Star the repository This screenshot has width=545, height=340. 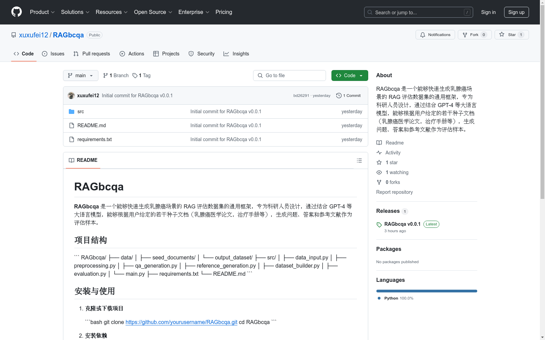click(x=512, y=35)
